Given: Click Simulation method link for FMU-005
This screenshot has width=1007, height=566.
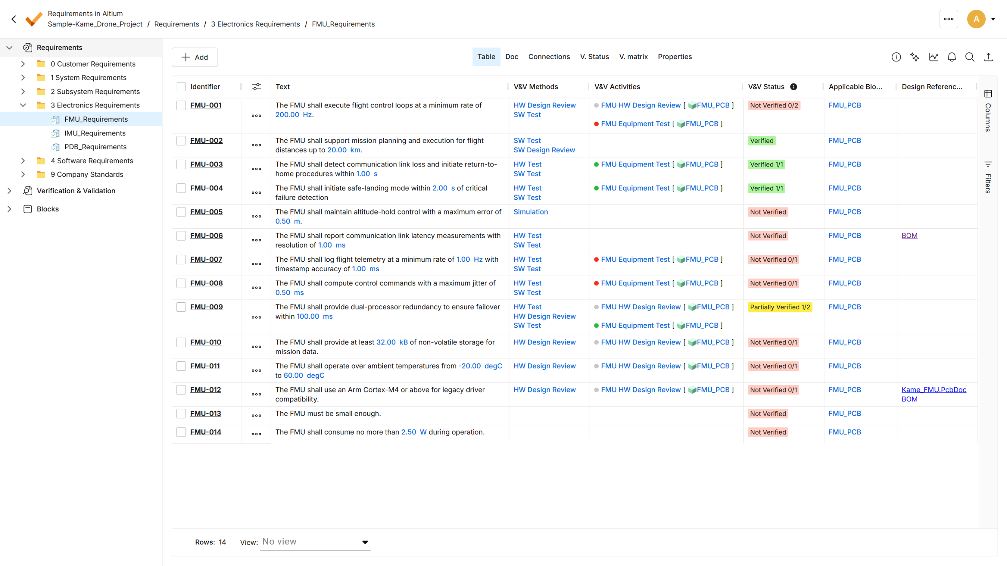Looking at the screenshot, I should click(x=530, y=212).
